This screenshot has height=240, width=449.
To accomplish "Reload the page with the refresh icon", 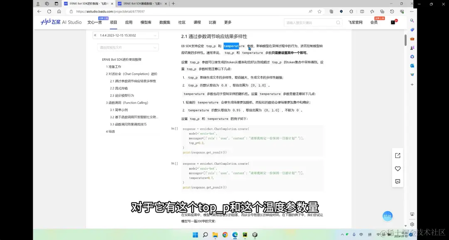I will [x=49, y=12].
